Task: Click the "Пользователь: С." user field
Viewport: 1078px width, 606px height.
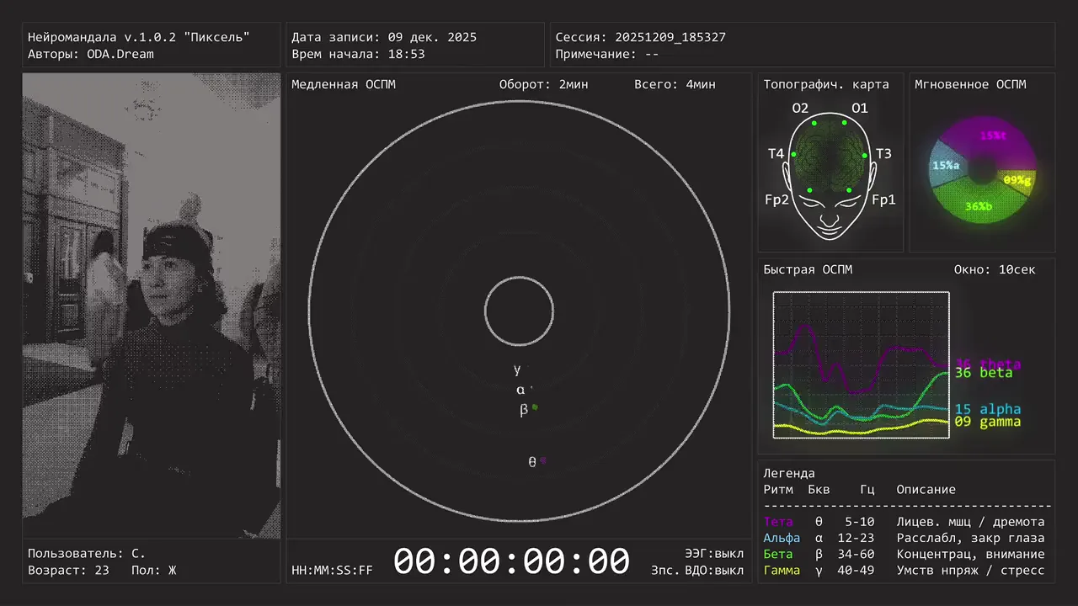Action: coord(87,553)
